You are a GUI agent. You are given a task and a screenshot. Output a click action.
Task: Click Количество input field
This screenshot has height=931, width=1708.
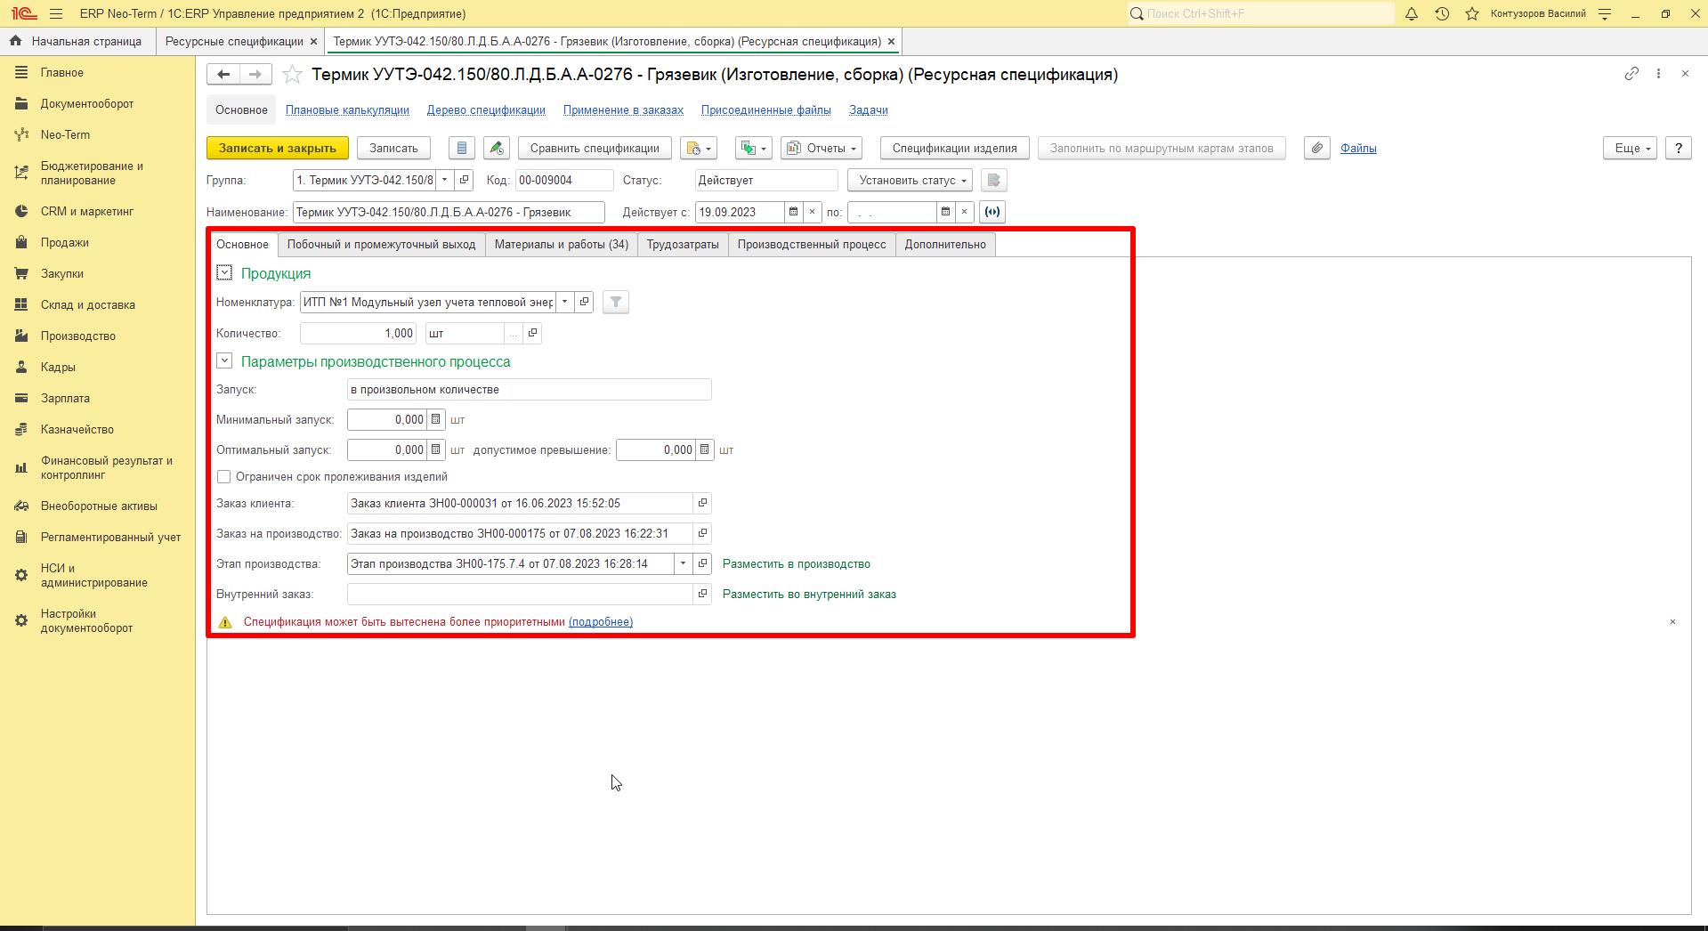coord(358,334)
